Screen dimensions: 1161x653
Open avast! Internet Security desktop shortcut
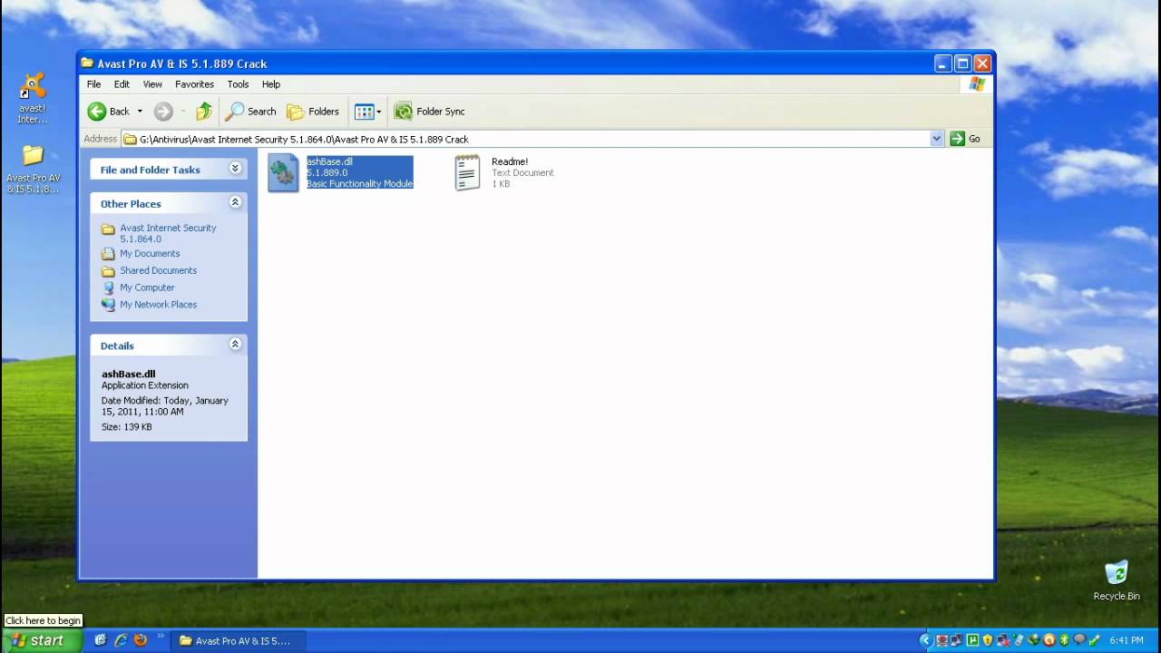coord(33,99)
